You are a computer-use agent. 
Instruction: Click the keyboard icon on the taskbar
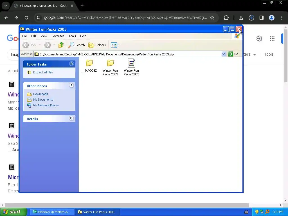[x=246, y=212]
